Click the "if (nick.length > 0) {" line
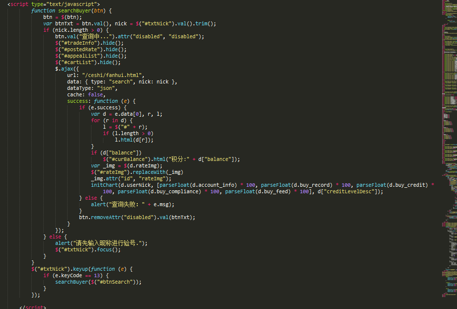The width and height of the screenshot is (457, 309). 76,30
